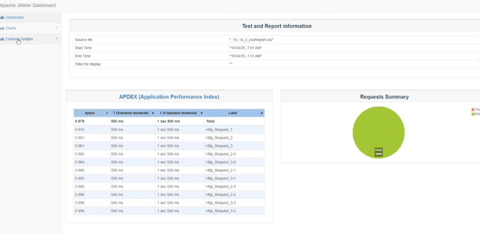Expand the Custom Graphs chevron arrow
The image size is (480, 234).
(57, 38)
